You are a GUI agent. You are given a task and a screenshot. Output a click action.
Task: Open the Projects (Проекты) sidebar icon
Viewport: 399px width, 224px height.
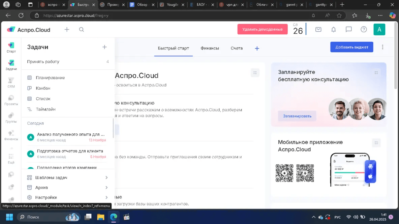point(11,100)
